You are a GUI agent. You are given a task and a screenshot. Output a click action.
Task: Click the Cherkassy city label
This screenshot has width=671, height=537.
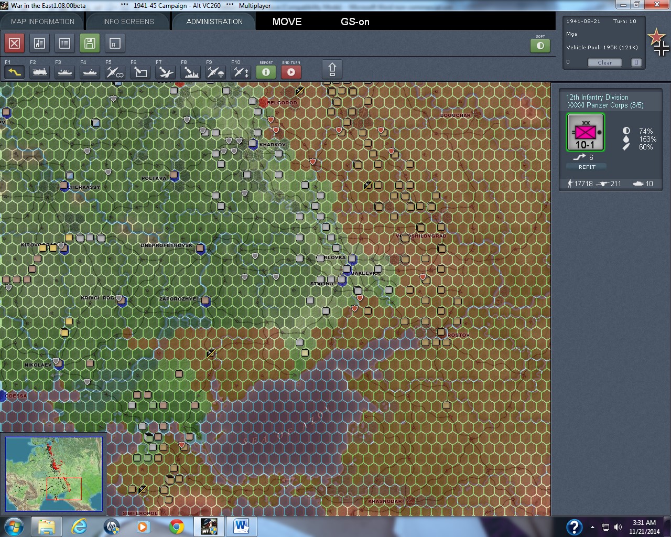coord(84,187)
